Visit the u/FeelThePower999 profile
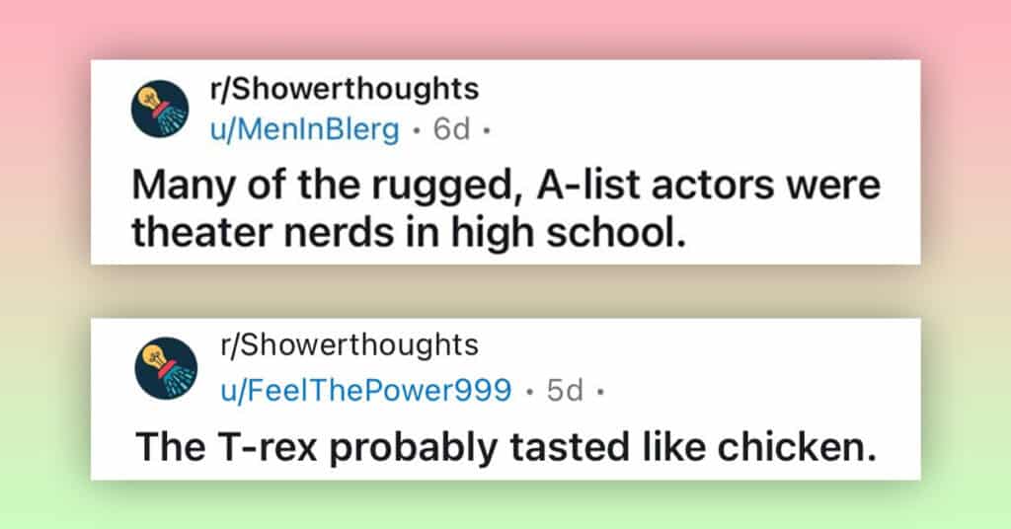Image resolution: width=1011 pixels, height=529 pixels. [366, 390]
